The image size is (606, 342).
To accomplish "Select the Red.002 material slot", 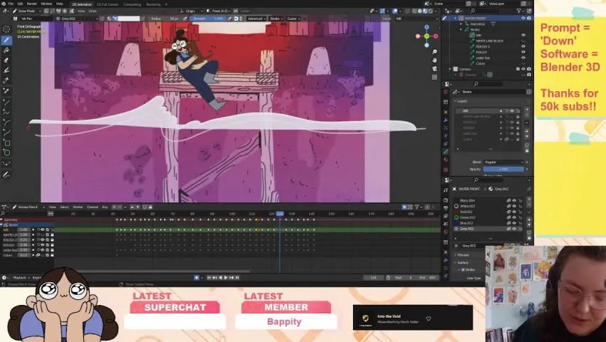I will pyautogui.click(x=467, y=212).
